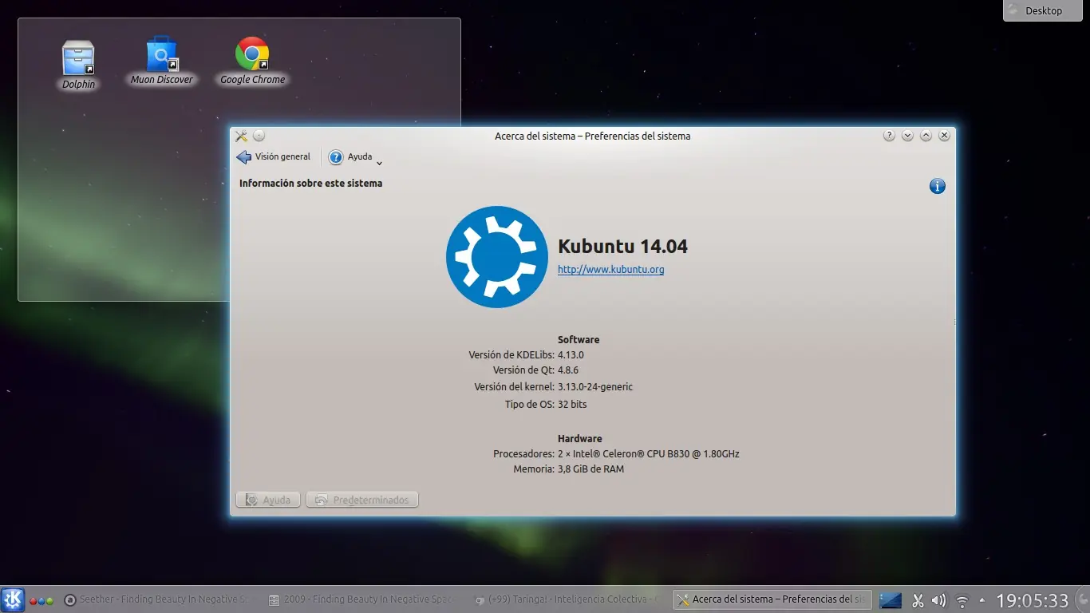Viewport: 1090px width, 613px height.
Task: Go back to Visión general
Action: tap(274, 157)
